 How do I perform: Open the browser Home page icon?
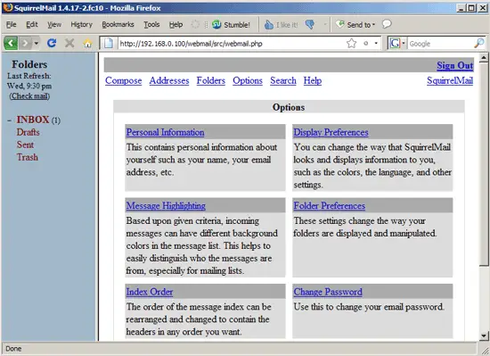click(88, 43)
